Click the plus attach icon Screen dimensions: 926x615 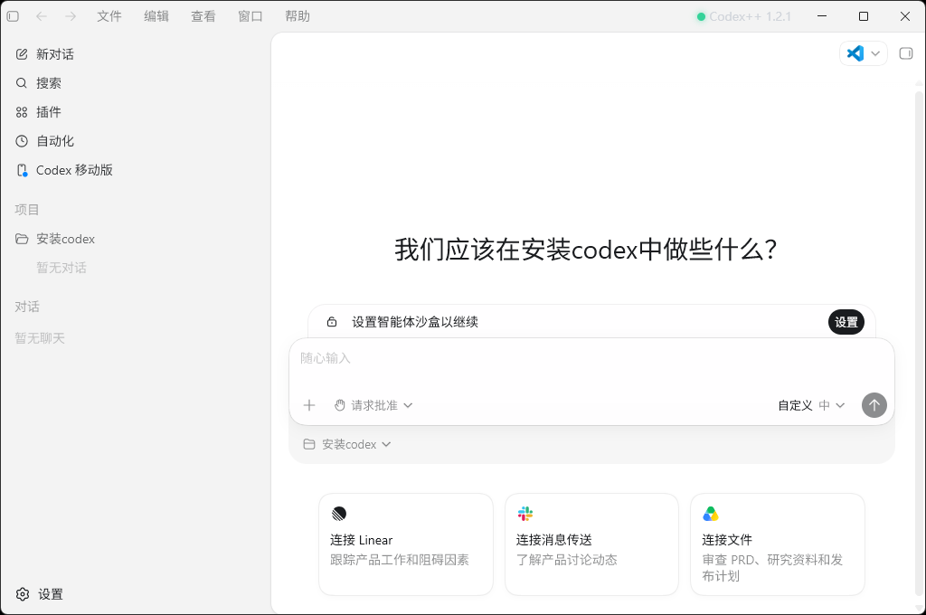pos(309,405)
